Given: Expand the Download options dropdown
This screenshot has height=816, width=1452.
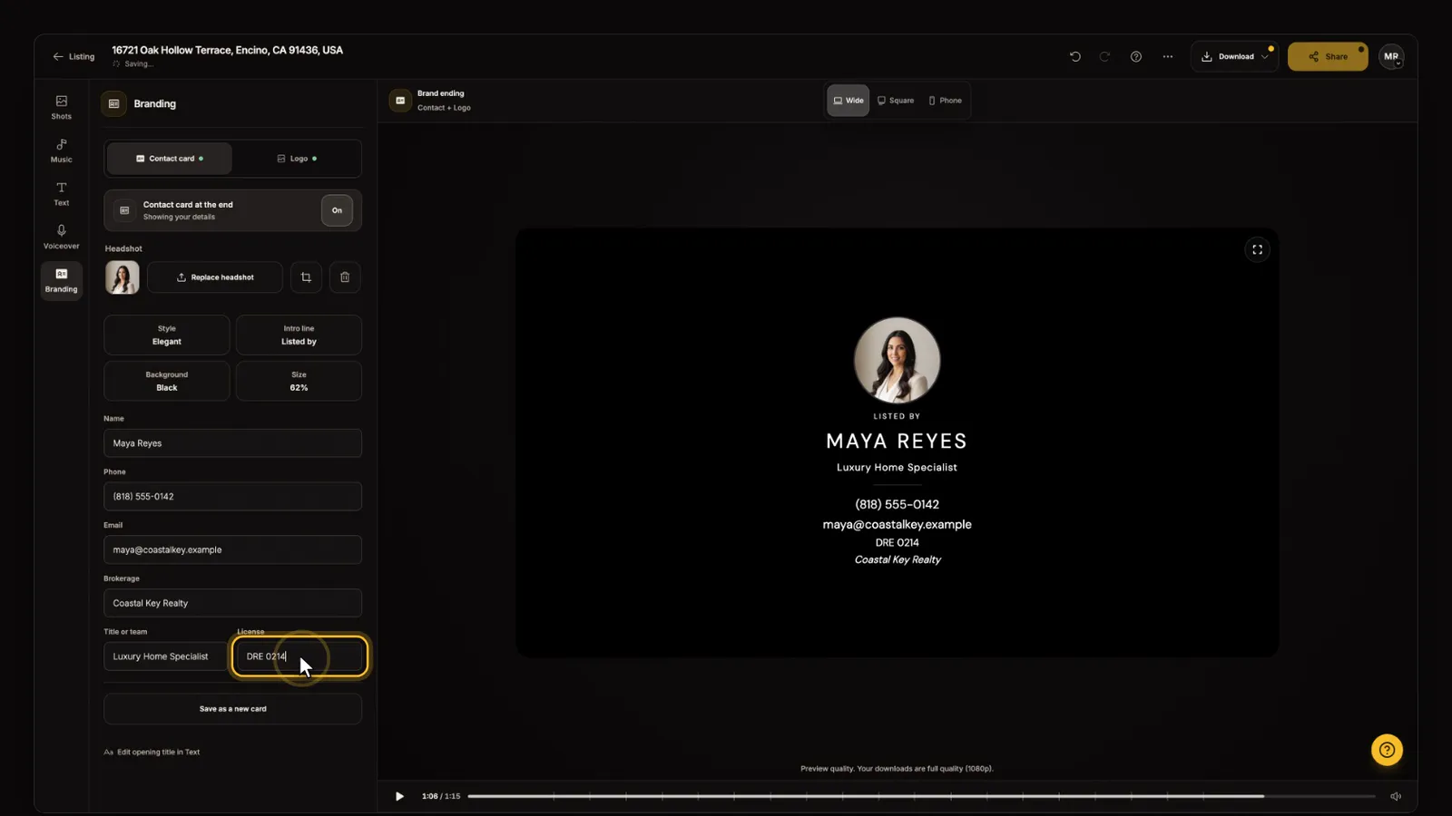Looking at the screenshot, I should pos(1234,56).
